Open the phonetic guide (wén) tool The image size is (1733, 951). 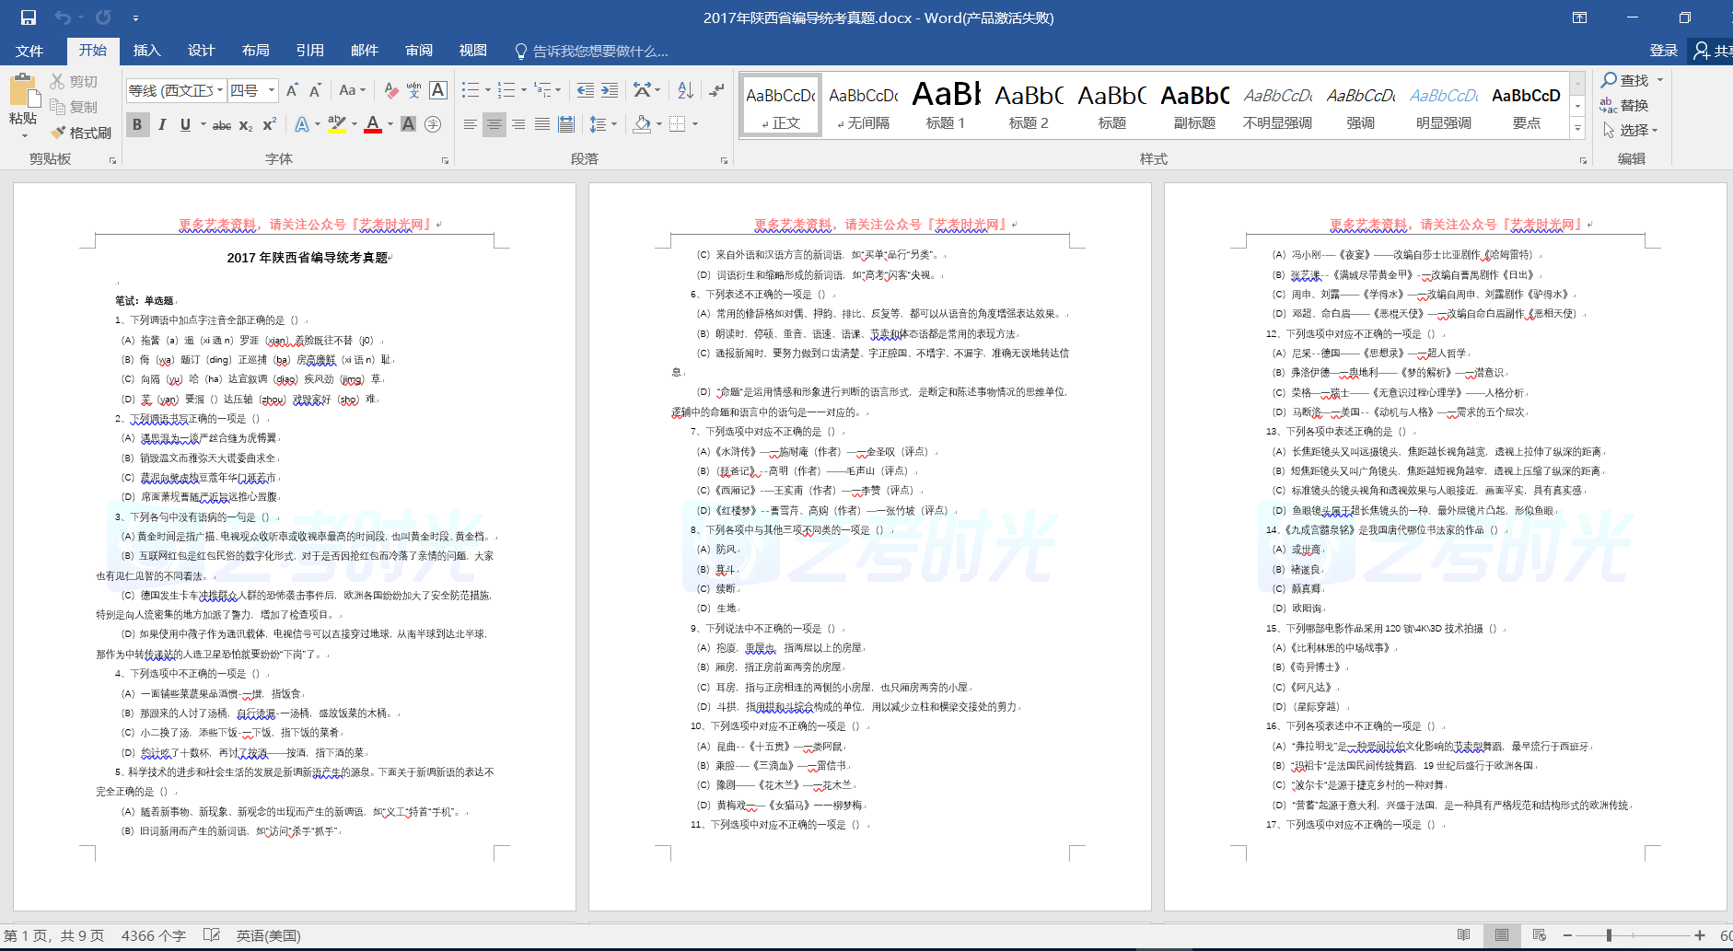pos(414,90)
